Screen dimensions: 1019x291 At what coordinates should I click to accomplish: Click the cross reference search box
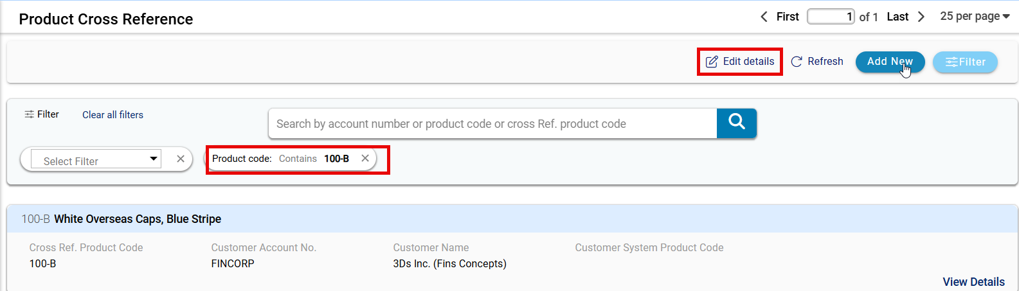pyautogui.click(x=492, y=123)
